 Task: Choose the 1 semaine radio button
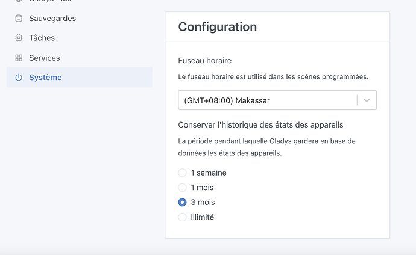[182, 173]
